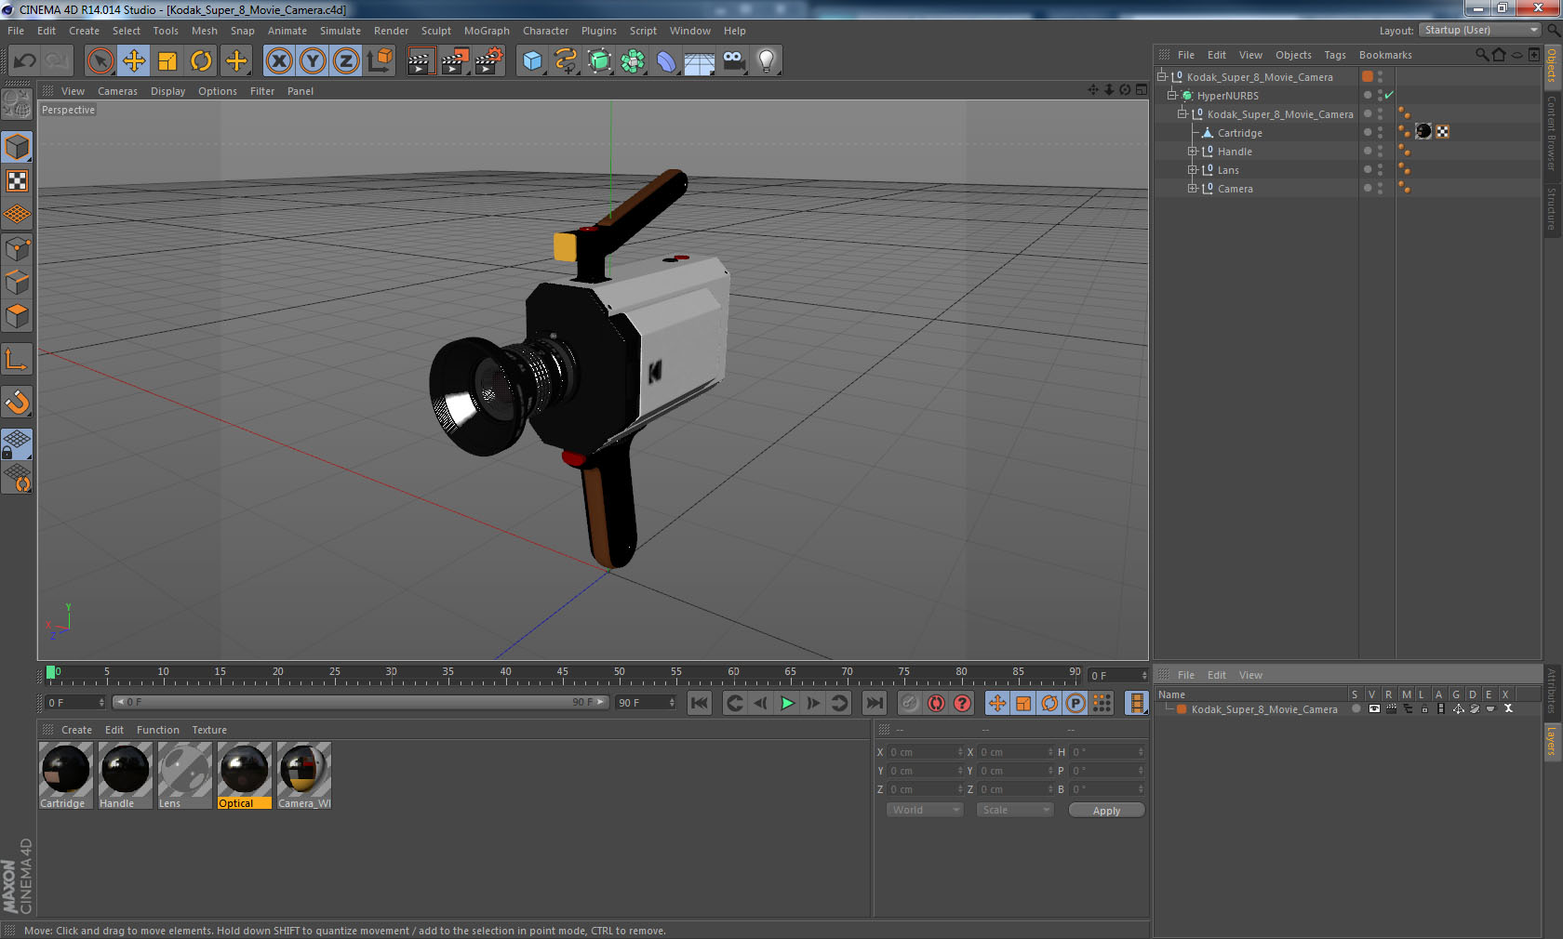Open the spline pen tools icon

pos(566,61)
